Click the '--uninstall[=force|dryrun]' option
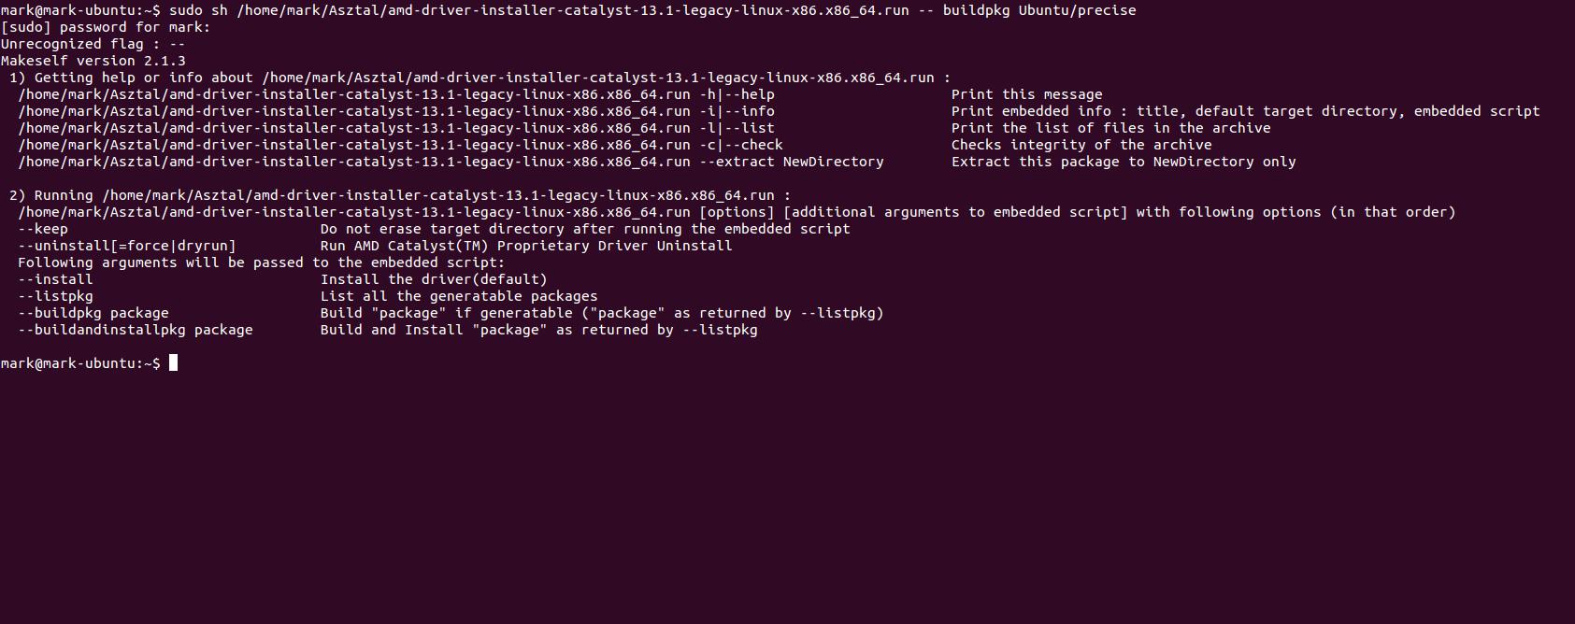This screenshot has width=1575, height=624. point(127,246)
